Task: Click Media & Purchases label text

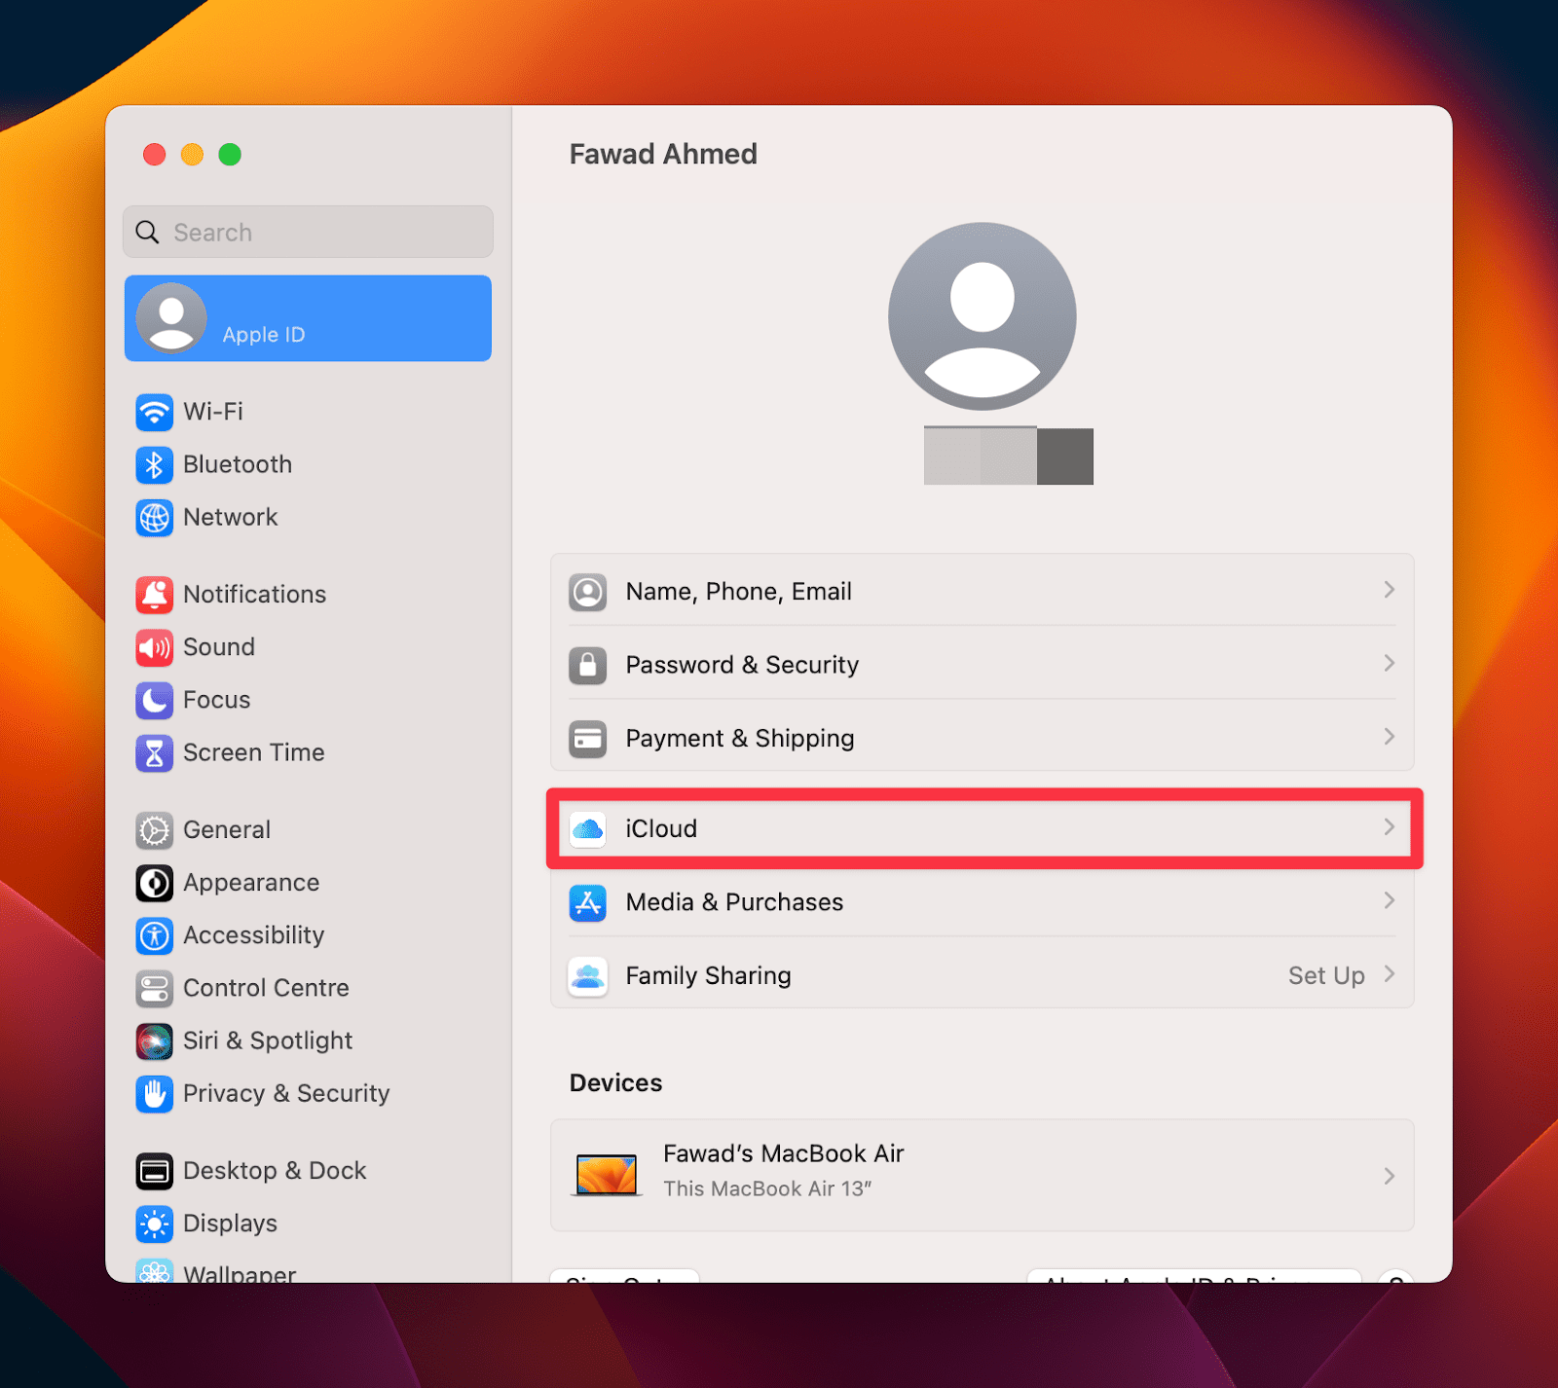Action: tap(734, 902)
